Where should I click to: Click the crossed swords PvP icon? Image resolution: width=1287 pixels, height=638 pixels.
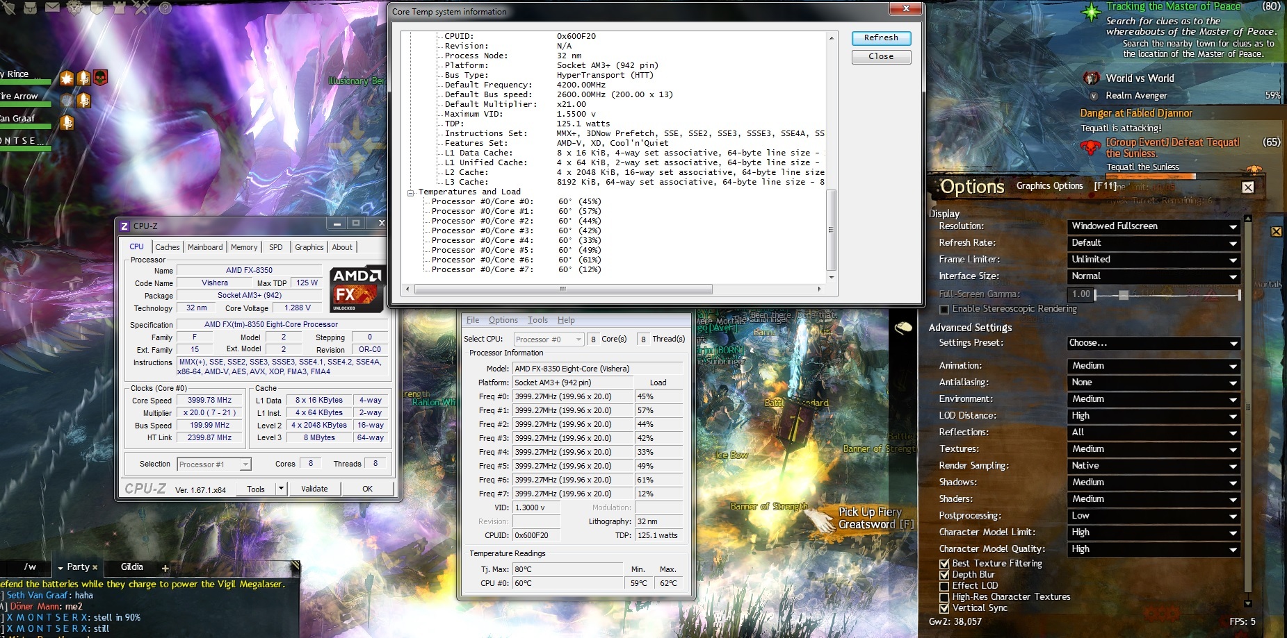coord(142,8)
